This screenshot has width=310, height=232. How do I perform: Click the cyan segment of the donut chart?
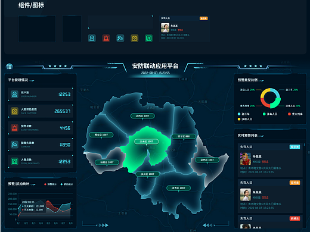pyautogui.click(x=276, y=93)
